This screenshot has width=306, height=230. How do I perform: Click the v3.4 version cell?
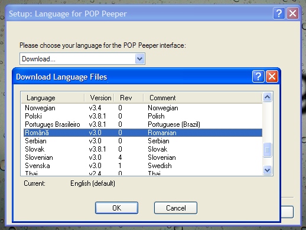coord(95,108)
